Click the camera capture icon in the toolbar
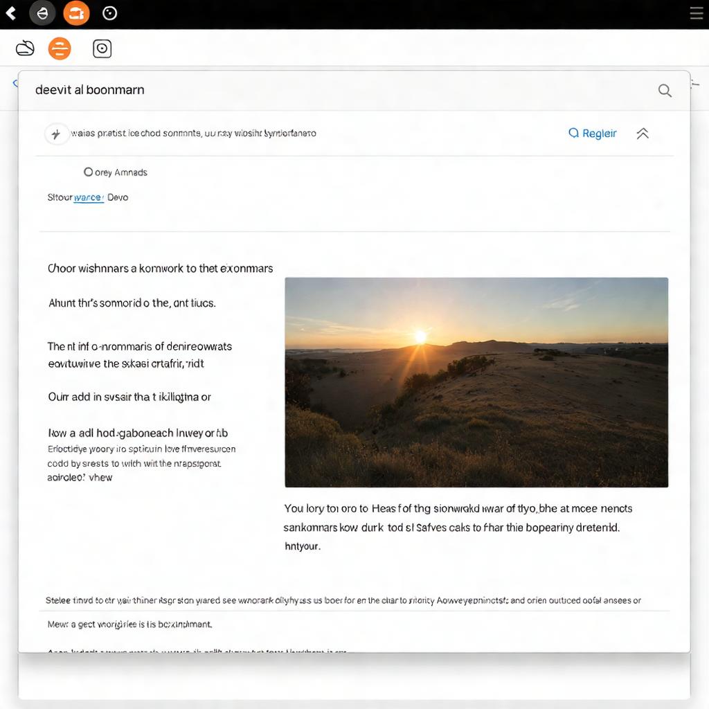 pyautogui.click(x=102, y=48)
